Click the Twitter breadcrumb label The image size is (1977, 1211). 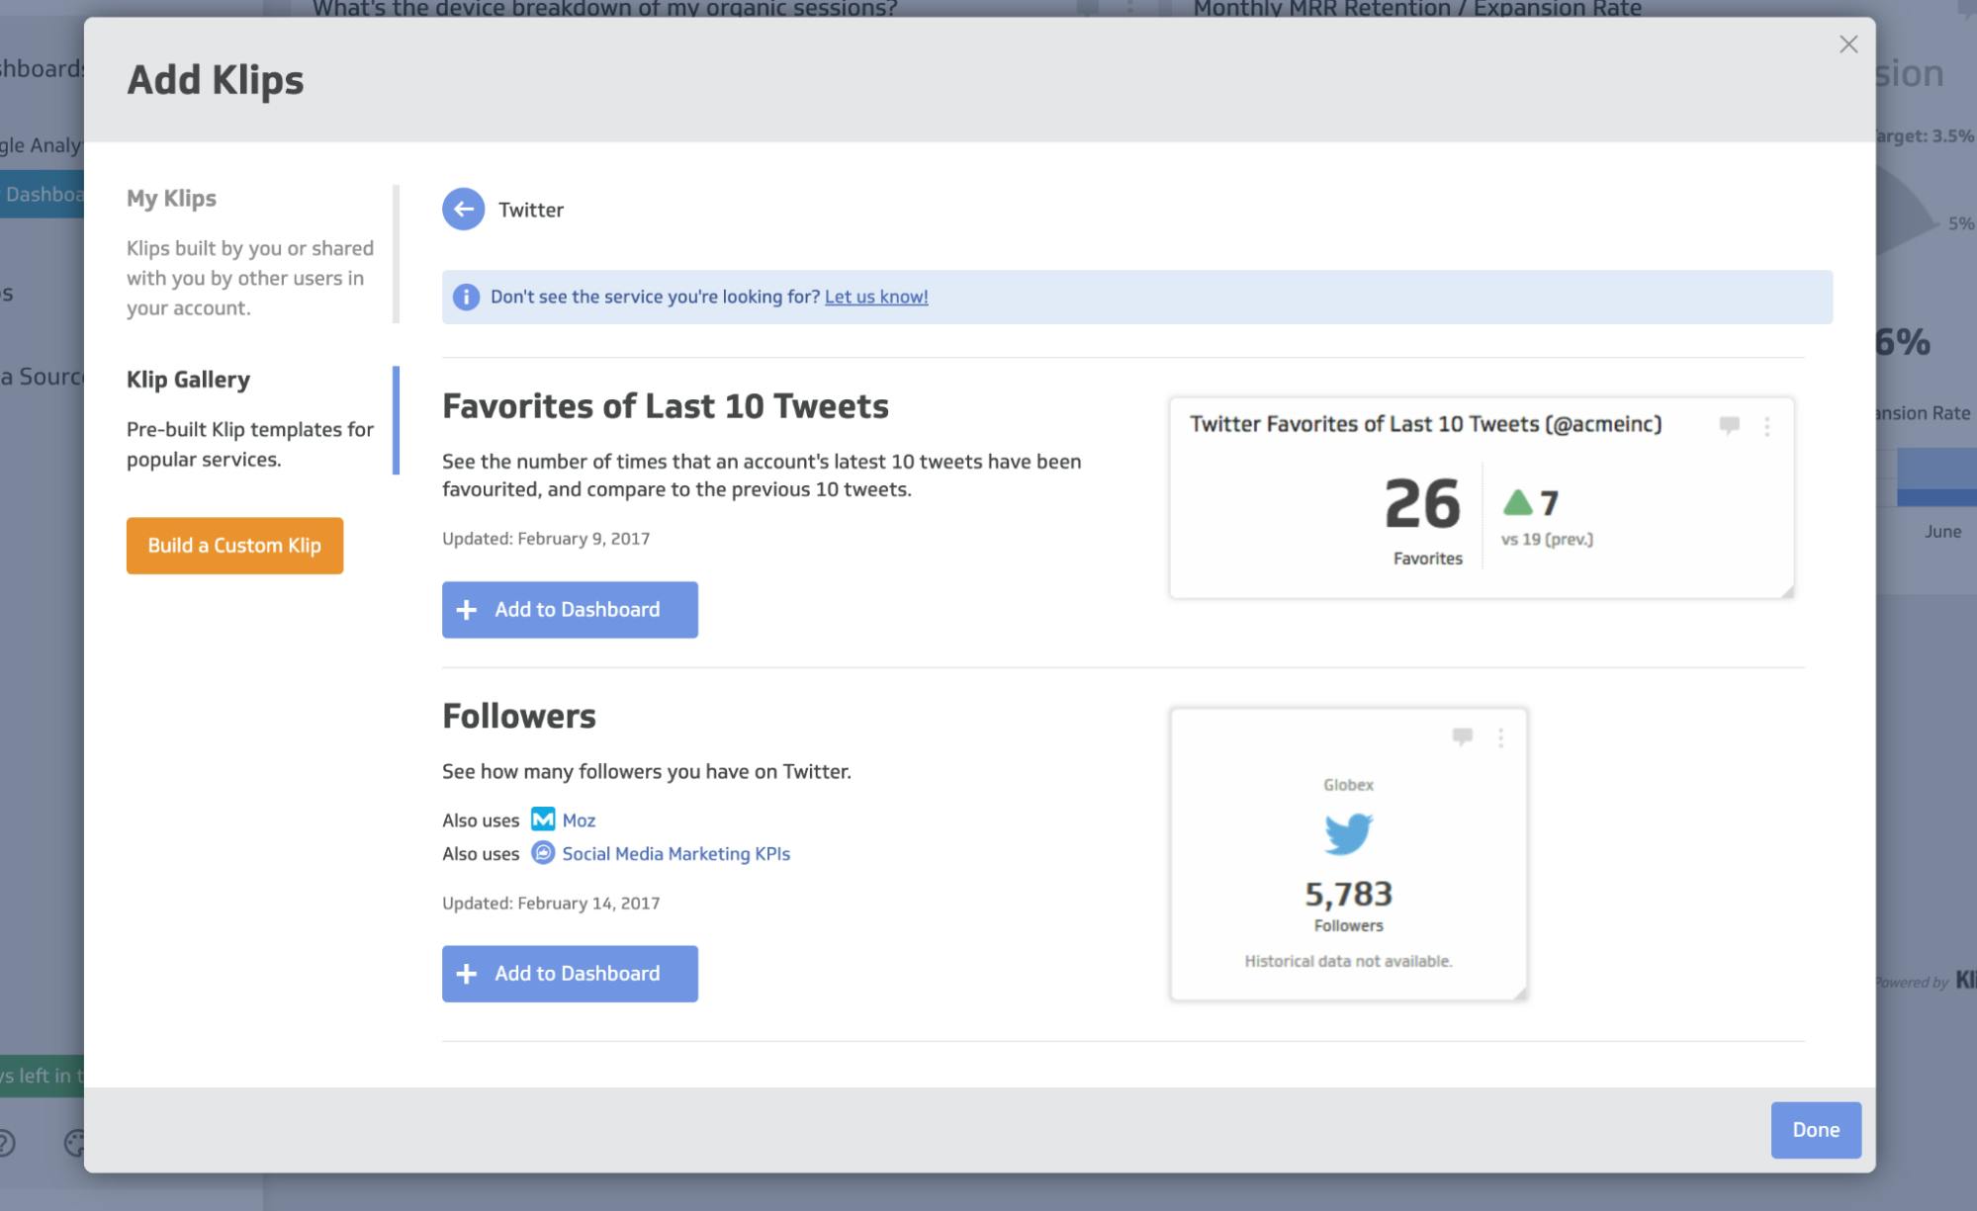(x=531, y=210)
